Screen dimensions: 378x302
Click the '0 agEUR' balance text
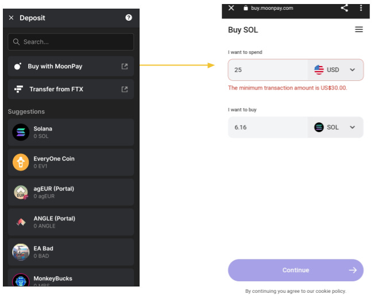(44, 196)
